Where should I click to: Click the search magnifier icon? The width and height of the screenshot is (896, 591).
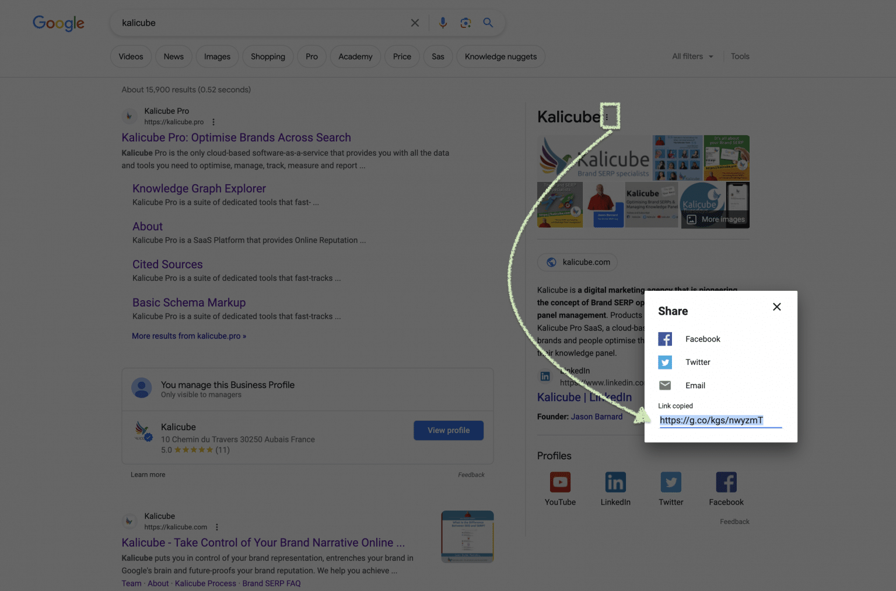(x=488, y=23)
